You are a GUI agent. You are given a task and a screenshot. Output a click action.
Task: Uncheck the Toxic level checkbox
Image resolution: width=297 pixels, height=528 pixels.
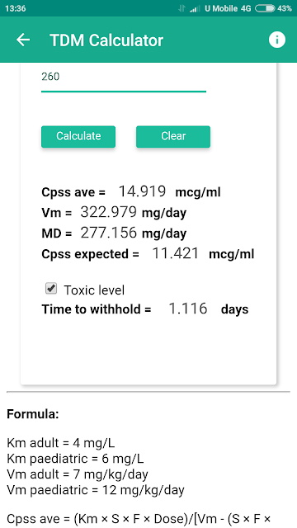pyautogui.click(x=51, y=289)
